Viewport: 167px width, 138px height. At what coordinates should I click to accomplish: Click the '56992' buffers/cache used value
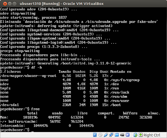point(55,122)
